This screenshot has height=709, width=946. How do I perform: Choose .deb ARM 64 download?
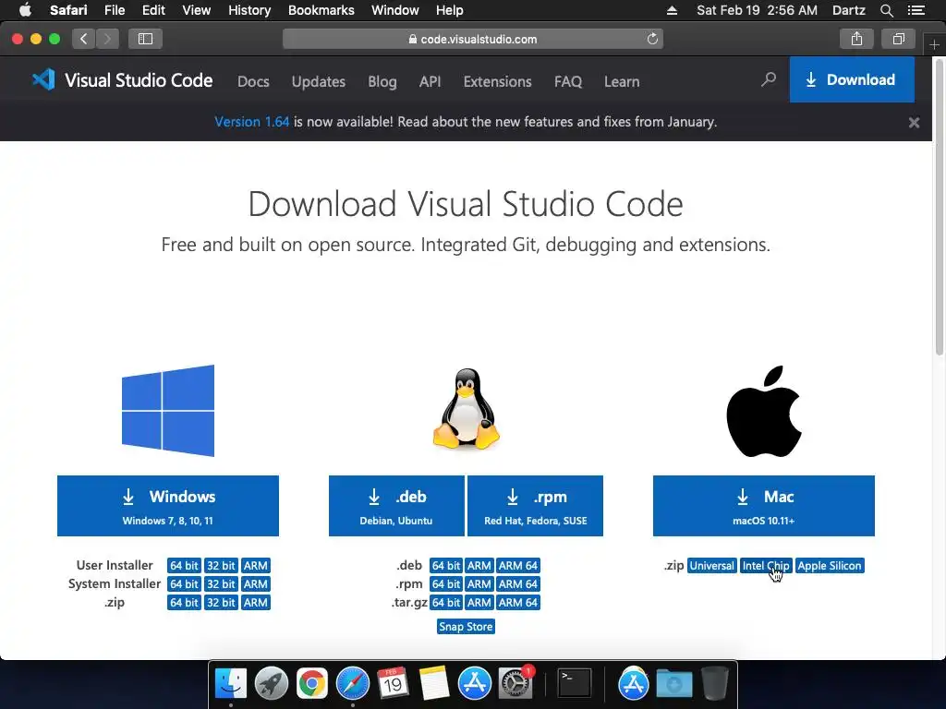(517, 566)
